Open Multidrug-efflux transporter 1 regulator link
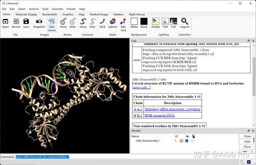Viewport: 256px width, 165px height. click(172, 109)
